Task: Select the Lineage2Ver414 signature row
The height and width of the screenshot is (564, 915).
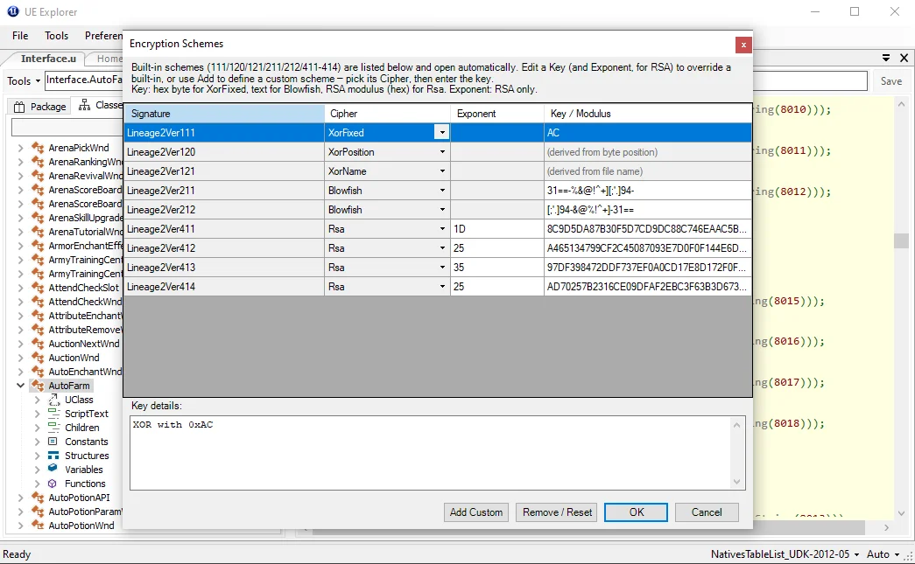Action: coord(224,287)
